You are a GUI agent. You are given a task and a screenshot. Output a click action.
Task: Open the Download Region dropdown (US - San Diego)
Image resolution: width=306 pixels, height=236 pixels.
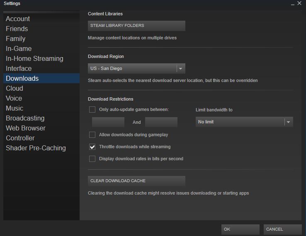136,68
